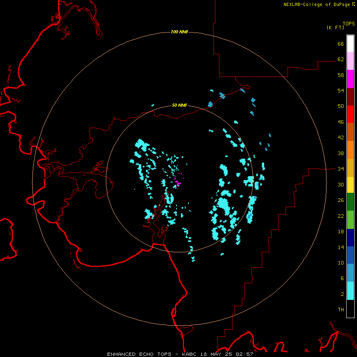Pick the light green legend swatch
This screenshot has height=357, width=357.
coord(350,220)
